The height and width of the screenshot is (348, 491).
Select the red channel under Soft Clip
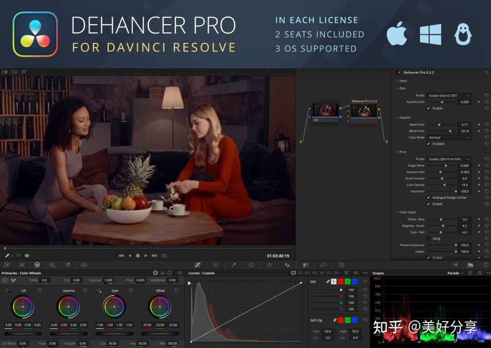340,320
